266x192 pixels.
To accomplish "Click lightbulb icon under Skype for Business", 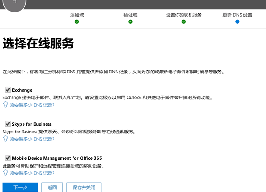I will (x=5, y=139).
